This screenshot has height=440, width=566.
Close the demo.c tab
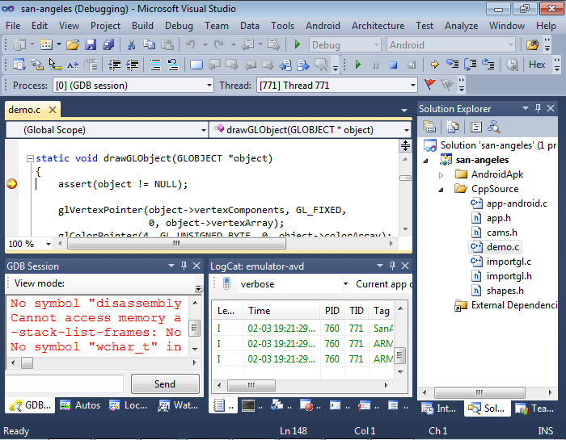coord(53,110)
